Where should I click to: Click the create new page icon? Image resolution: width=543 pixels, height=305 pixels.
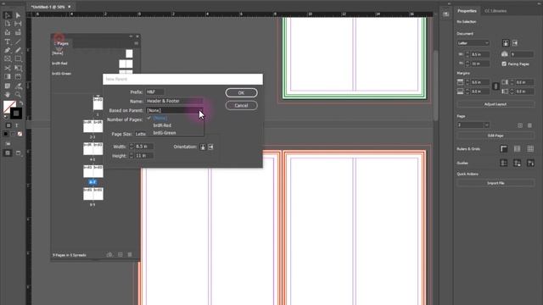[120, 255]
